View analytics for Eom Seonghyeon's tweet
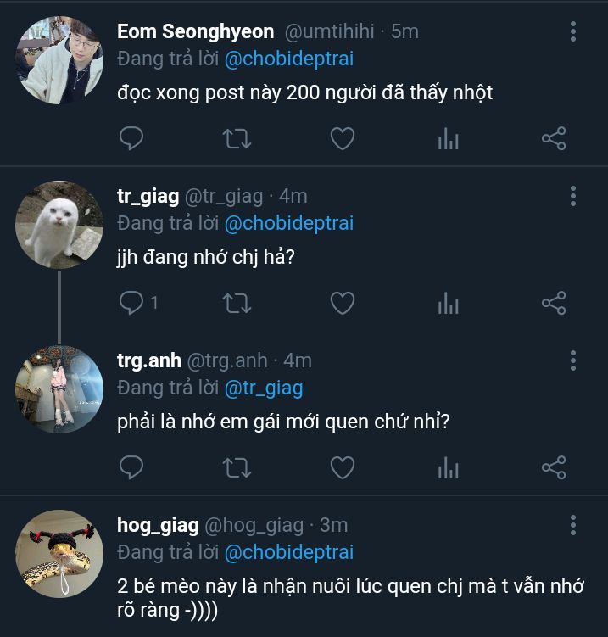This screenshot has width=608, height=637. (x=448, y=139)
